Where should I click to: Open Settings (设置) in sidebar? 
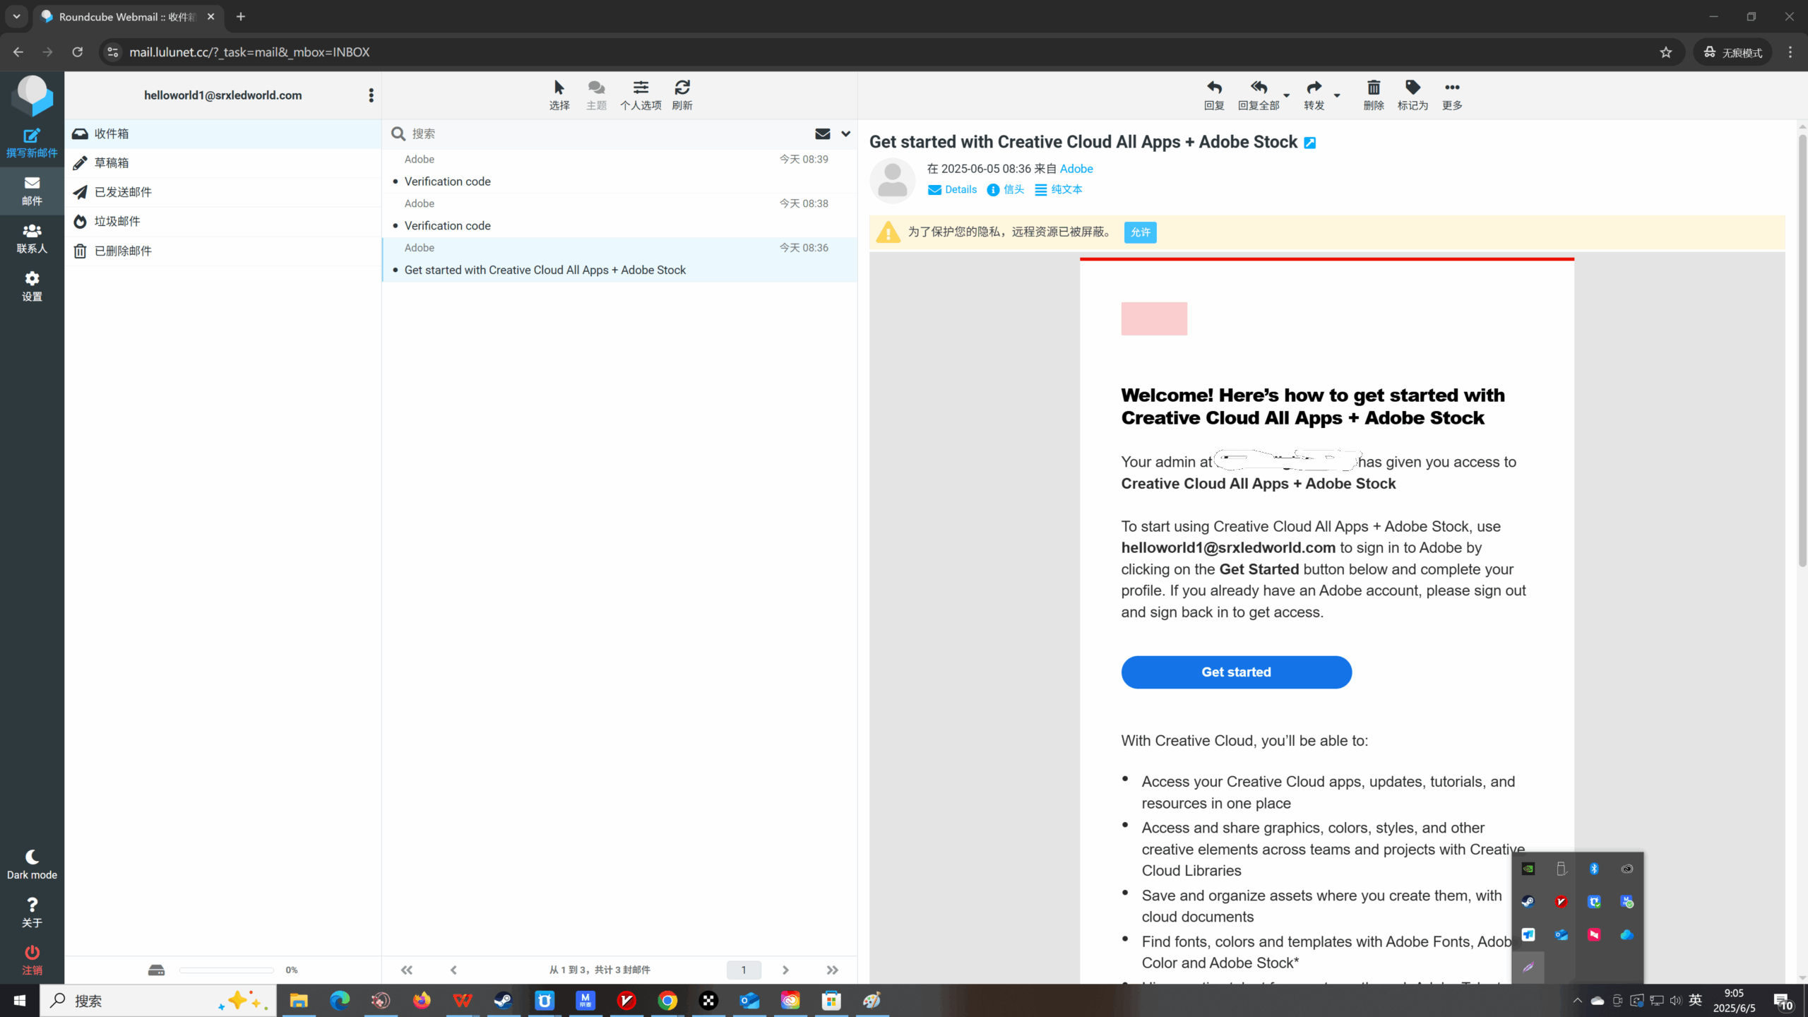(x=32, y=286)
